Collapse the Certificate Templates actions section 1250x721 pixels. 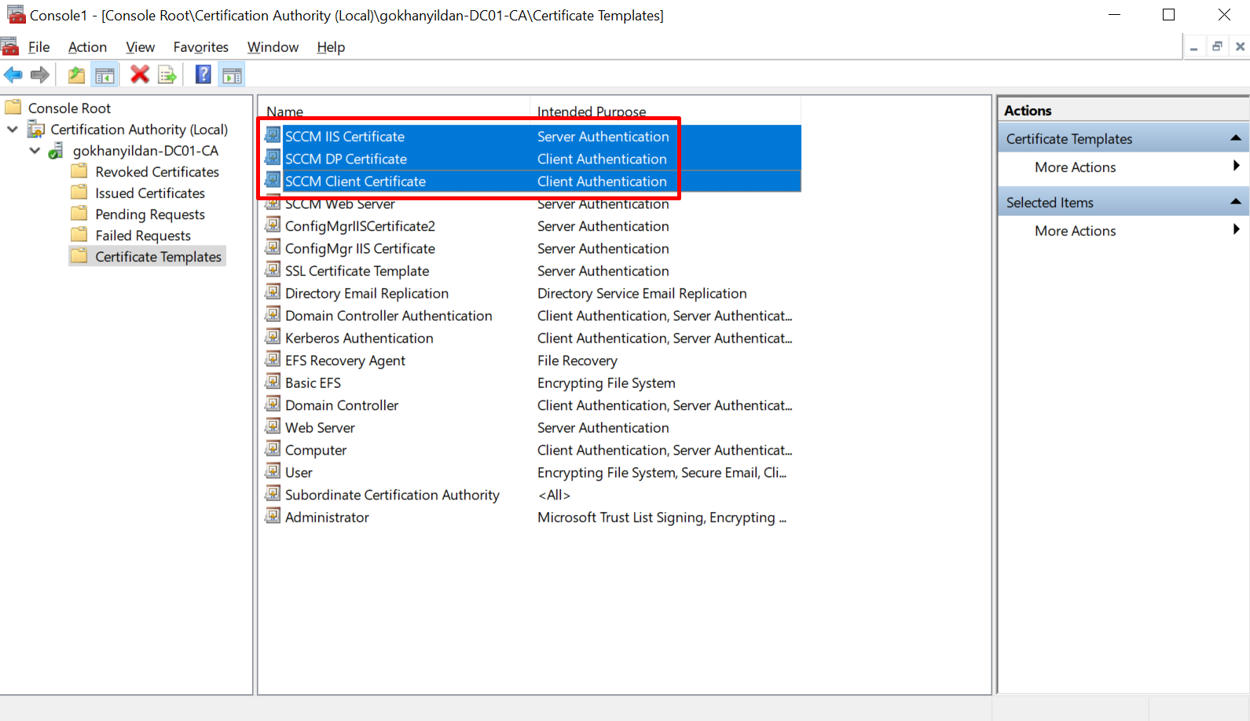point(1235,138)
